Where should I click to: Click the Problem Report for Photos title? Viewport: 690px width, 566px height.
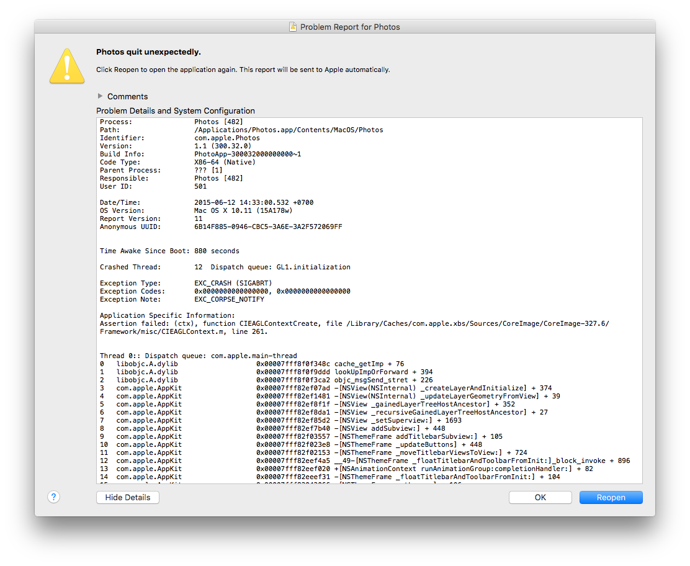click(350, 27)
